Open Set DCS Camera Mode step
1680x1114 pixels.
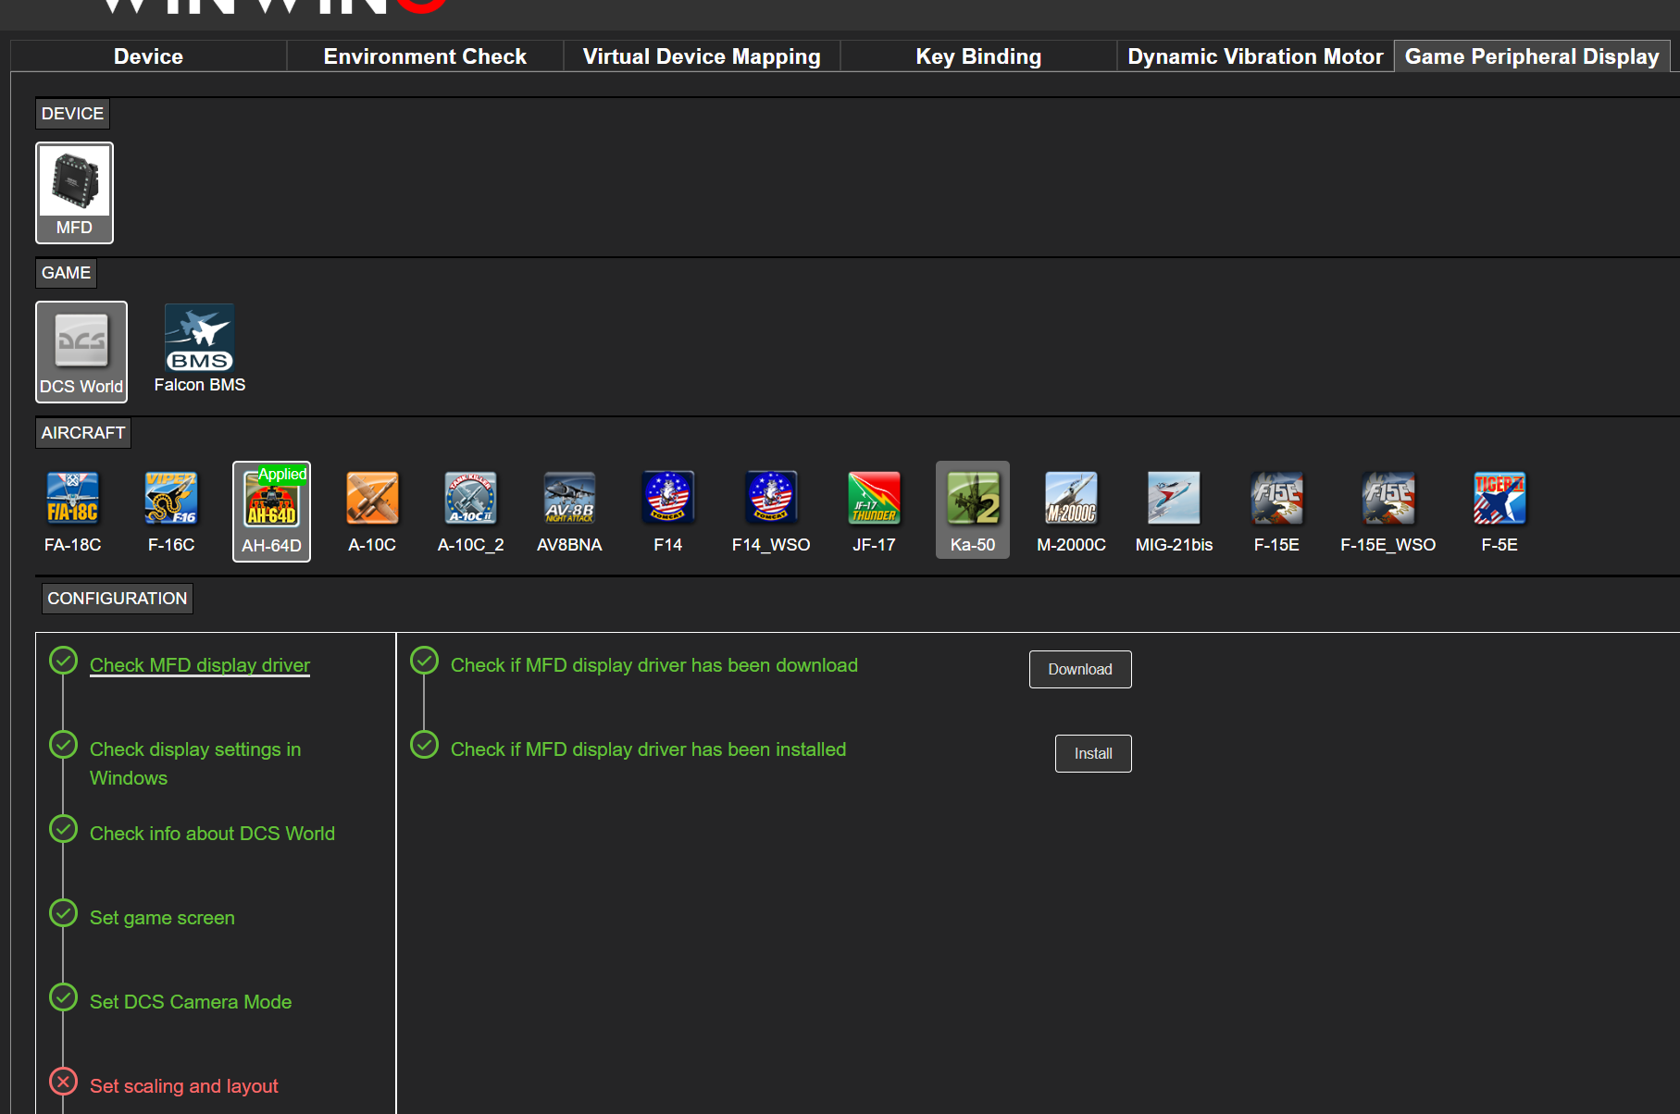coord(191,1002)
